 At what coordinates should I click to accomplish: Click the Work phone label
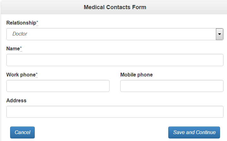21,75
